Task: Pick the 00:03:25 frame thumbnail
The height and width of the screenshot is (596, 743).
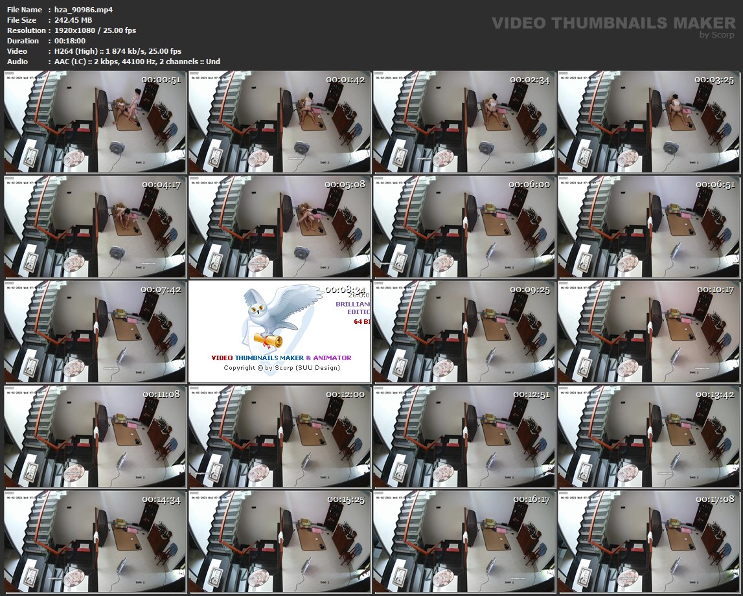Action: 648,122
